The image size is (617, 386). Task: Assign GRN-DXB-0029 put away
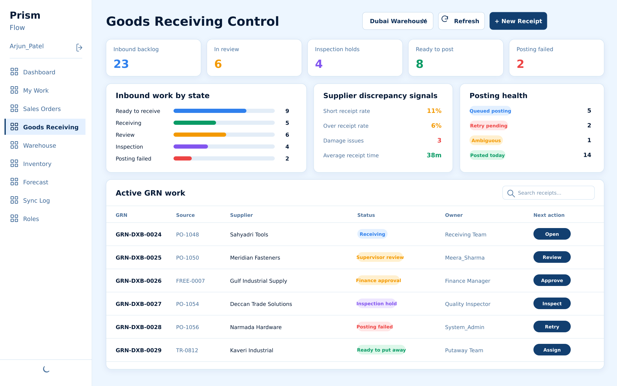[x=552, y=350]
